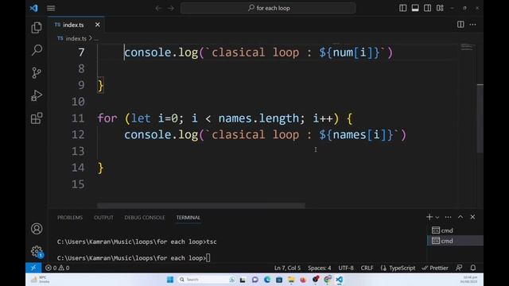Change line endings via CRLF entry
This screenshot has width=509, height=286.
tap(367, 268)
